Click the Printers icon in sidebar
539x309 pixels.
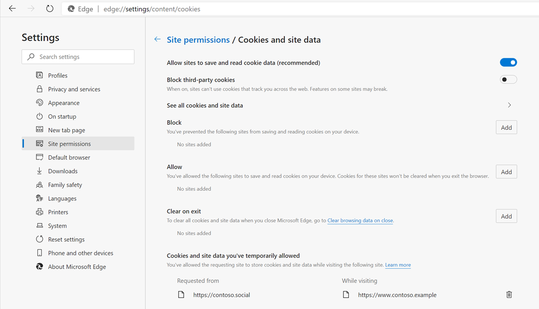(39, 212)
